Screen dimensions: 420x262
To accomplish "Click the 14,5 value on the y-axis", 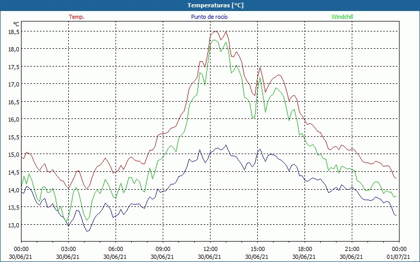I will pyautogui.click(x=14, y=172).
